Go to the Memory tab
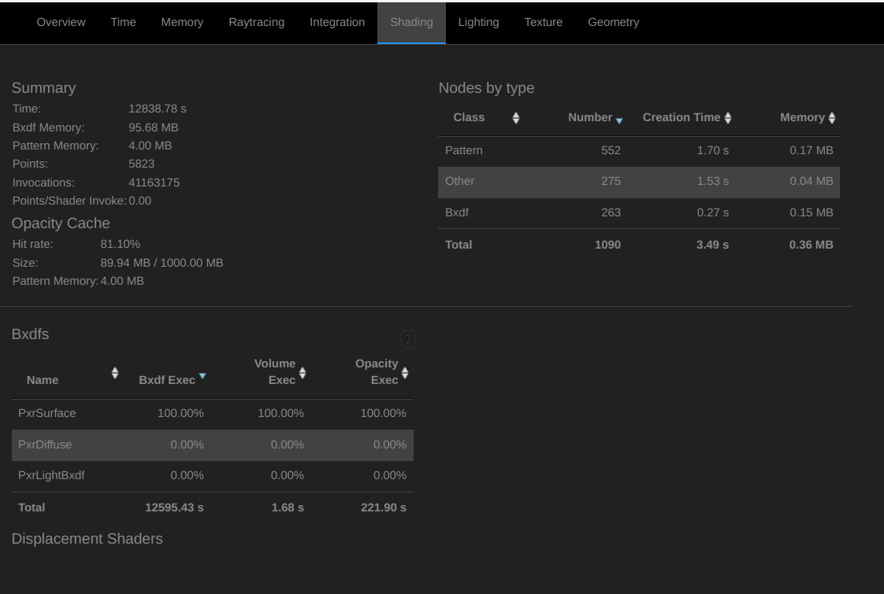This screenshot has height=594, width=884. (x=182, y=22)
